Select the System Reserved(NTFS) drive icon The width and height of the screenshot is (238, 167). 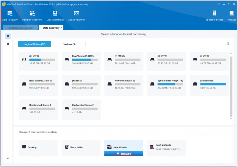point(152,84)
